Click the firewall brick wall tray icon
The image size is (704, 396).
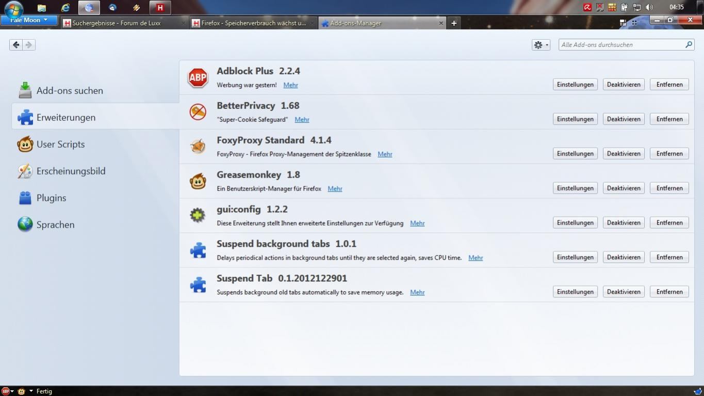tap(612, 7)
